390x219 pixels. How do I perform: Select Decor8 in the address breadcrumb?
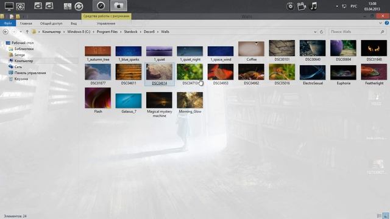click(149, 32)
